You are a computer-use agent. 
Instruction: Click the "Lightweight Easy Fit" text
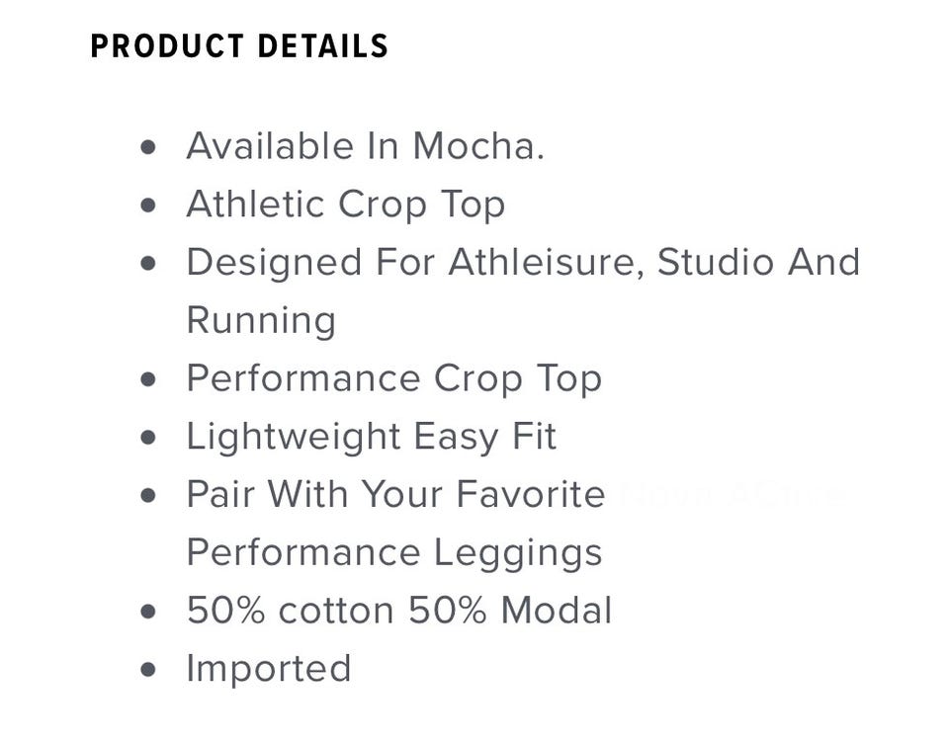[x=371, y=437]
